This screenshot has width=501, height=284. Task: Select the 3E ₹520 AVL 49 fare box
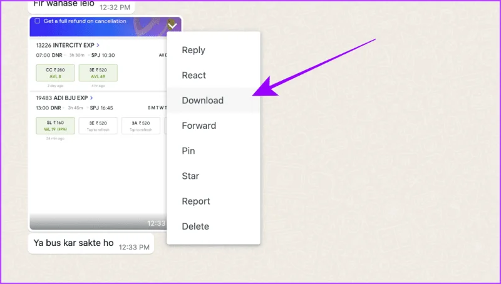pos(98,73)
